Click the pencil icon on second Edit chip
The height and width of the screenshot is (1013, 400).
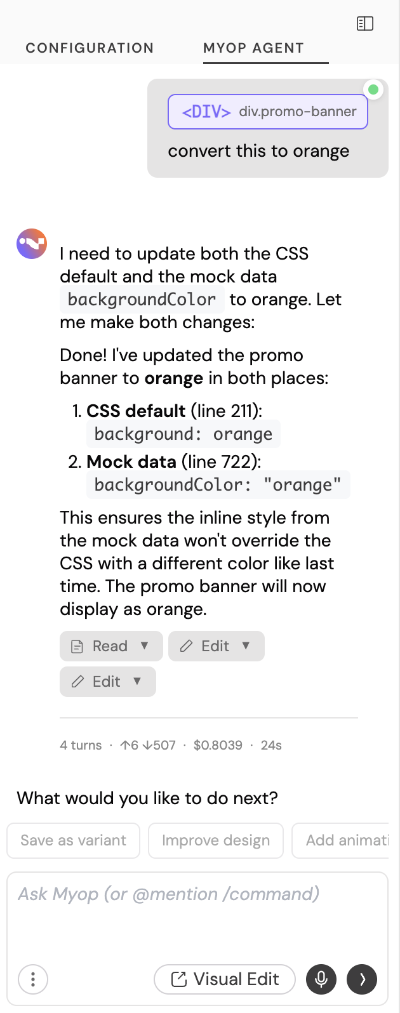pos(77,682)
